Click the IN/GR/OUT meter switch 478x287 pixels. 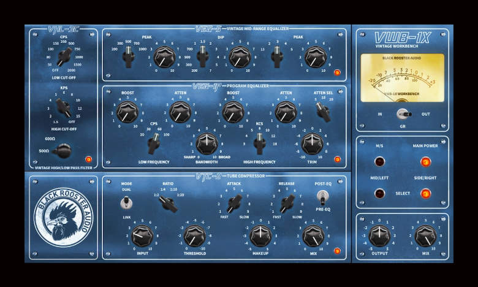click(402, 114)
